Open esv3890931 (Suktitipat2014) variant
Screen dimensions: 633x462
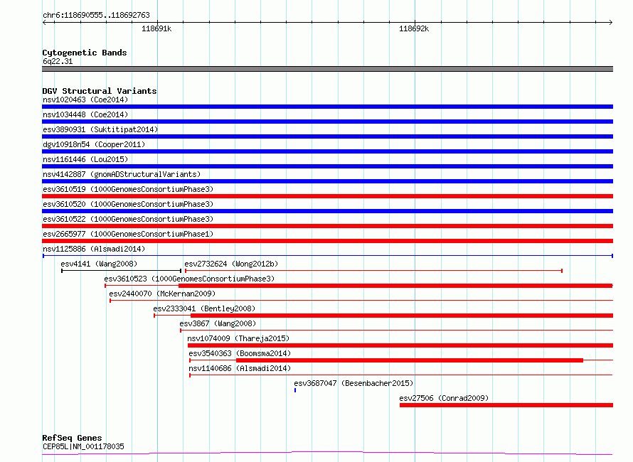(100, 129)
